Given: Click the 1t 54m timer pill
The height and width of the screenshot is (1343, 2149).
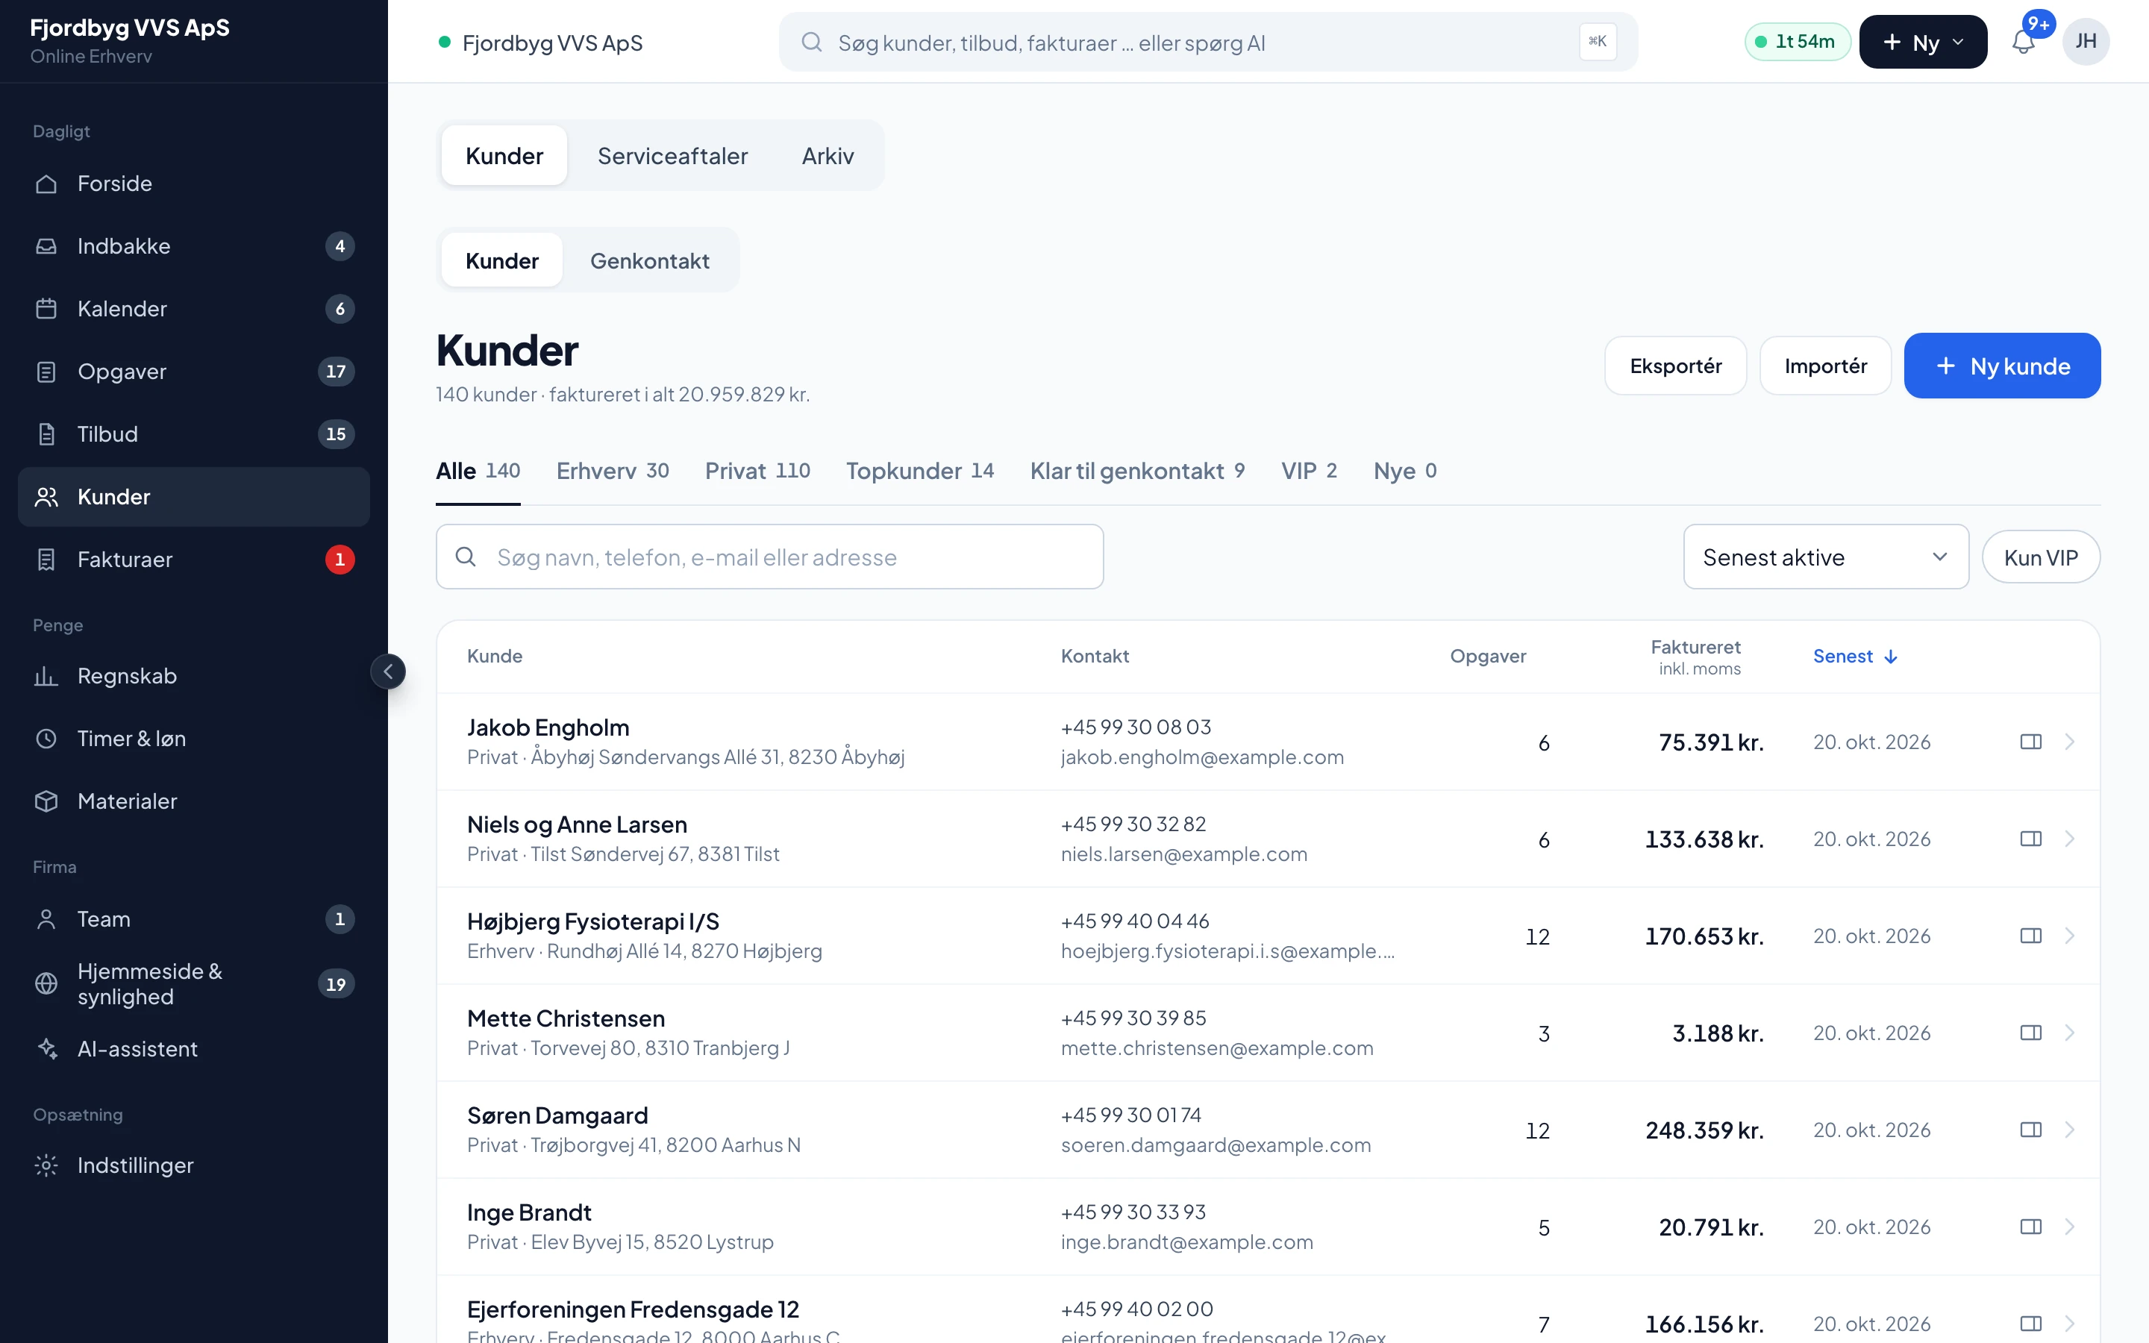Looking at the screenshot, I should [x=1797, y=42].
